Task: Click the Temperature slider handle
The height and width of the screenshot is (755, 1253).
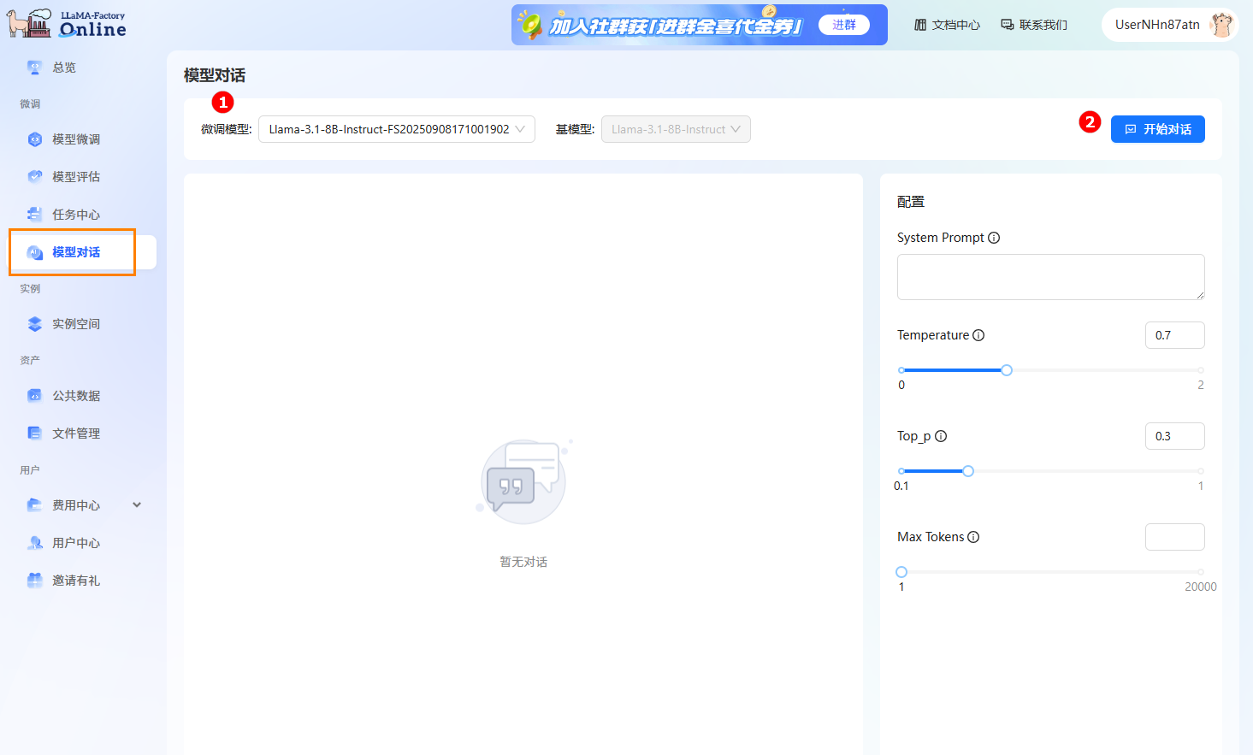Action: click(x=1007, y=370)
